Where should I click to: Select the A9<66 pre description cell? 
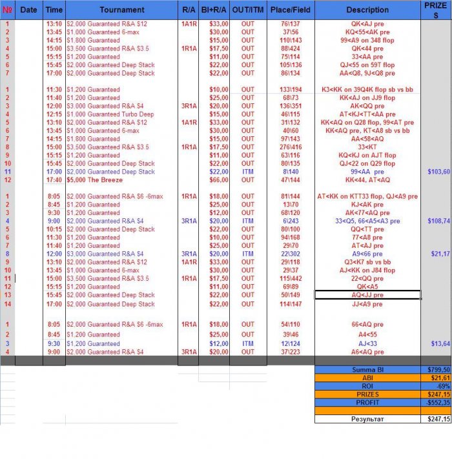367,254
